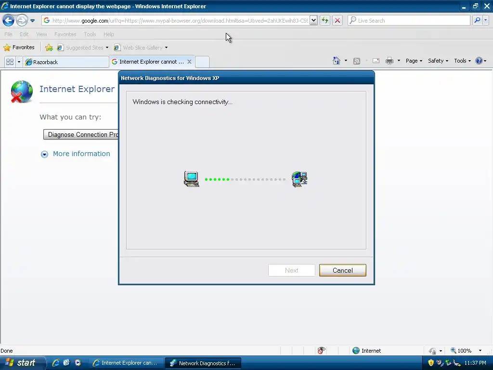493x370 pixels.
Task: Click the Windows Start button
Action: point(22,363)
